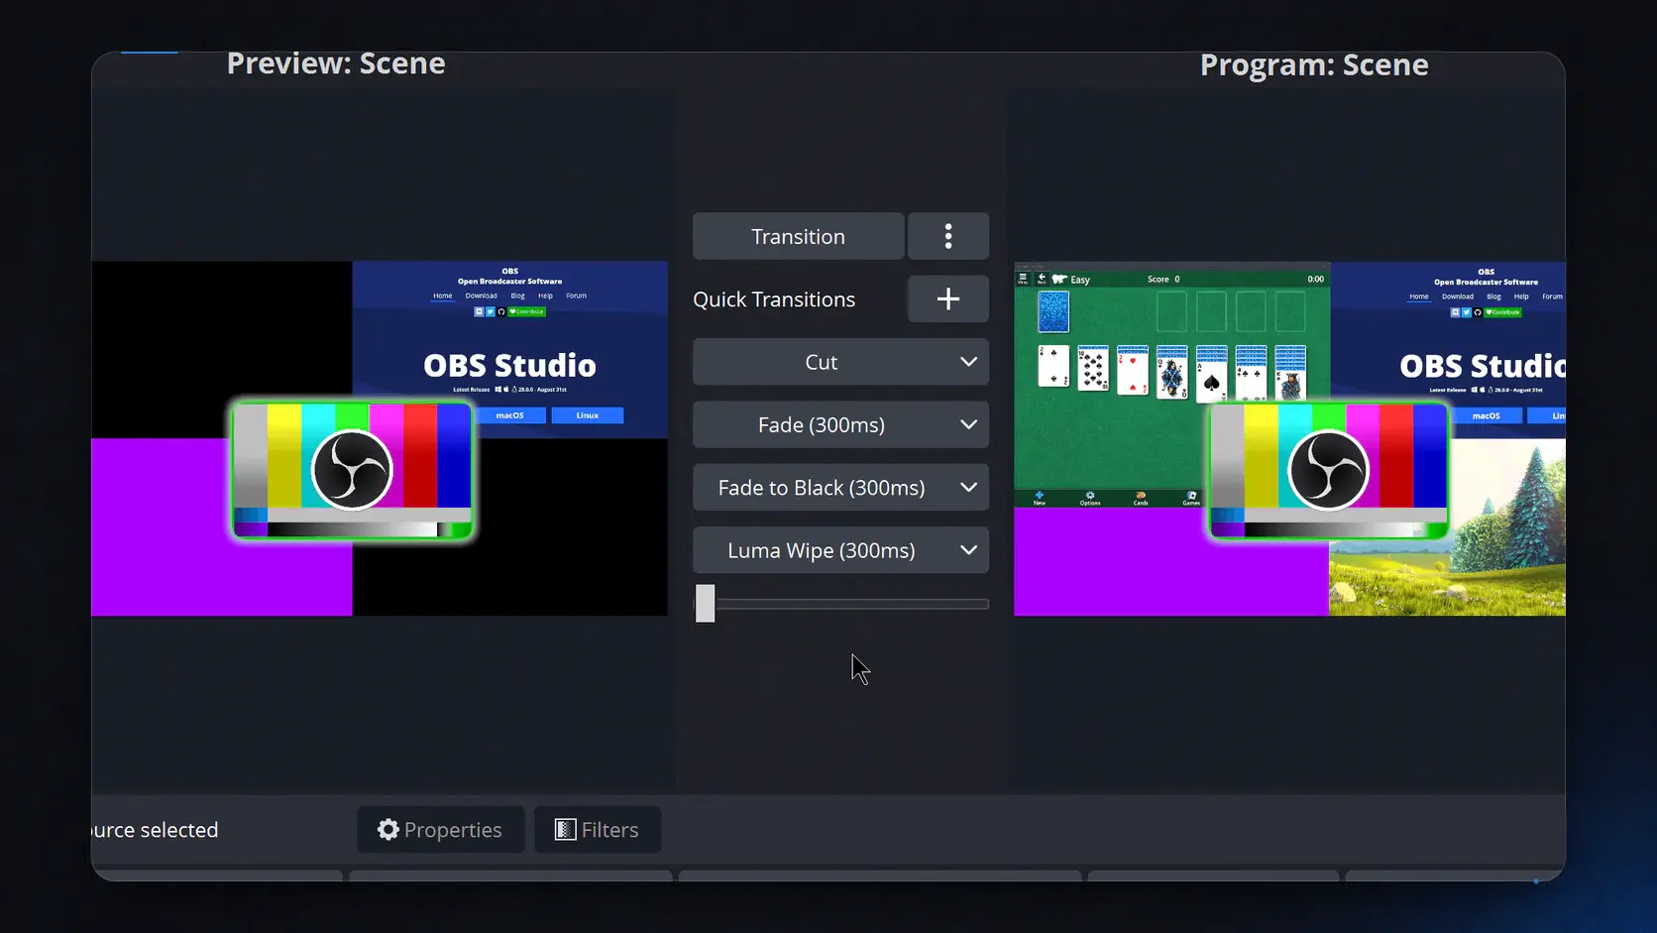
Task: Click the Preview: Scene title
Action: tap(336, 63)
